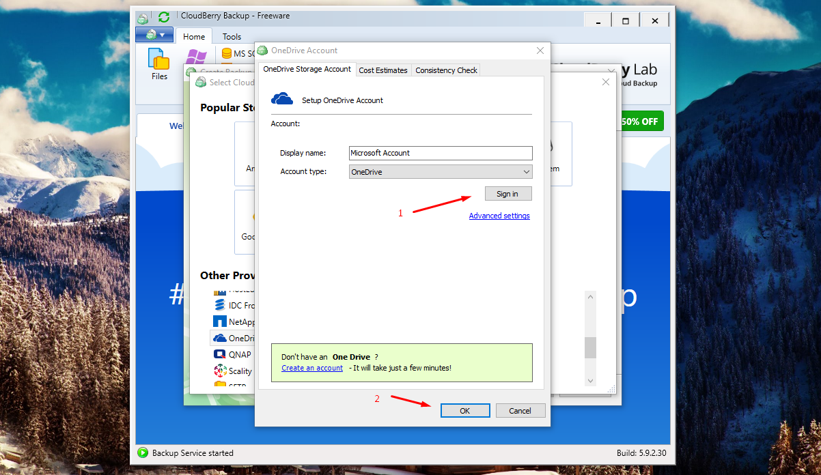
Task: Click scroll down arrow in provider list
Action: click(x=591, y=381)
